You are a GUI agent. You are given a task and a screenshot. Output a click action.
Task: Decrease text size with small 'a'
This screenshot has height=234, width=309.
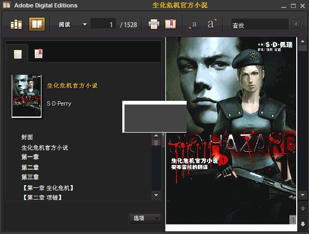(x=194, y=25)
